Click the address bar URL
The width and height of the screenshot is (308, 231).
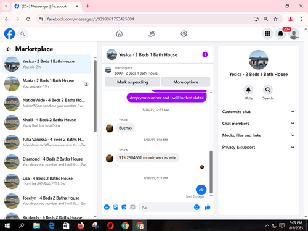click(91, 19)
